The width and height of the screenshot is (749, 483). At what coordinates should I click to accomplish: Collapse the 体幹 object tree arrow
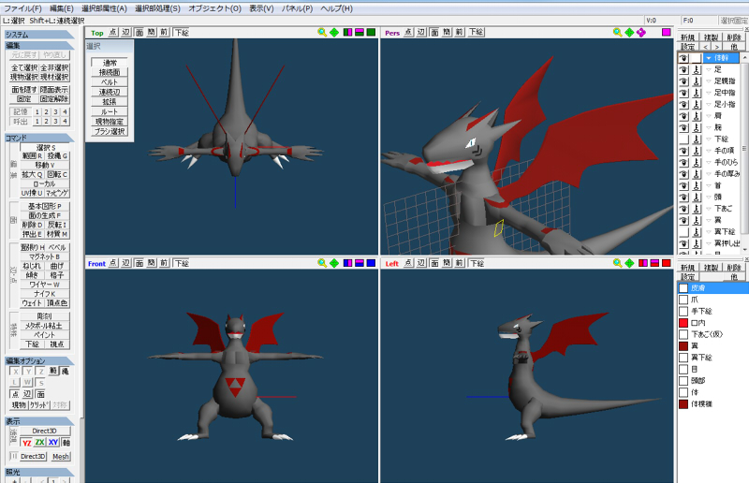click(x=709, y=58)
